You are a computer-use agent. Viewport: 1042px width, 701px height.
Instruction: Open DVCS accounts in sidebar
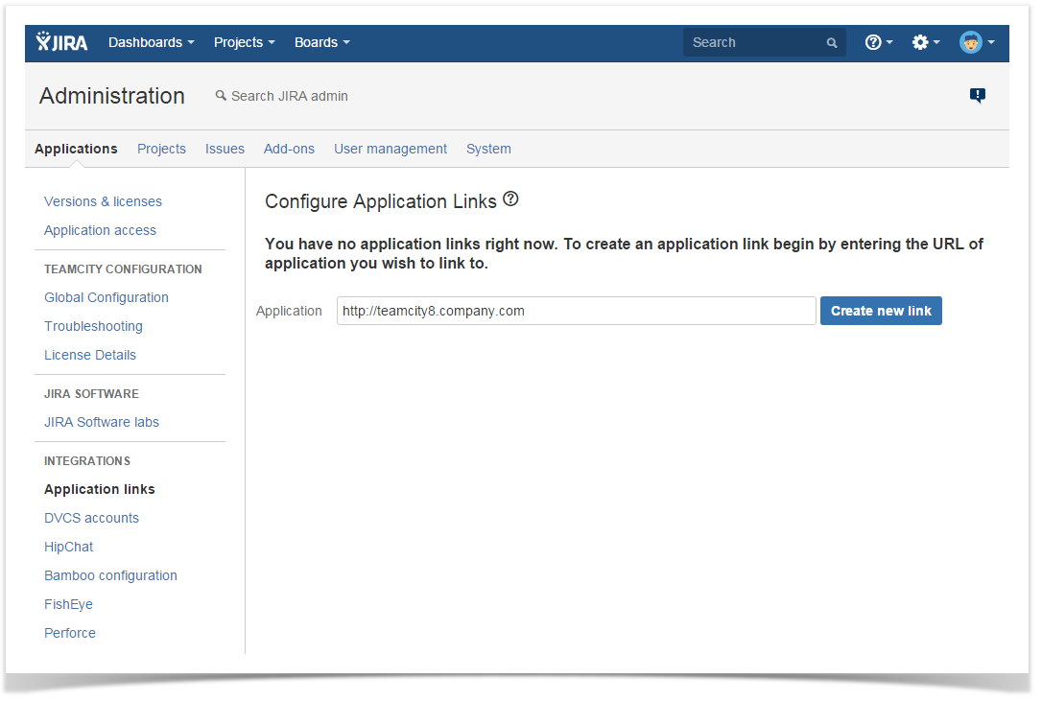click(x=91, y=518)
